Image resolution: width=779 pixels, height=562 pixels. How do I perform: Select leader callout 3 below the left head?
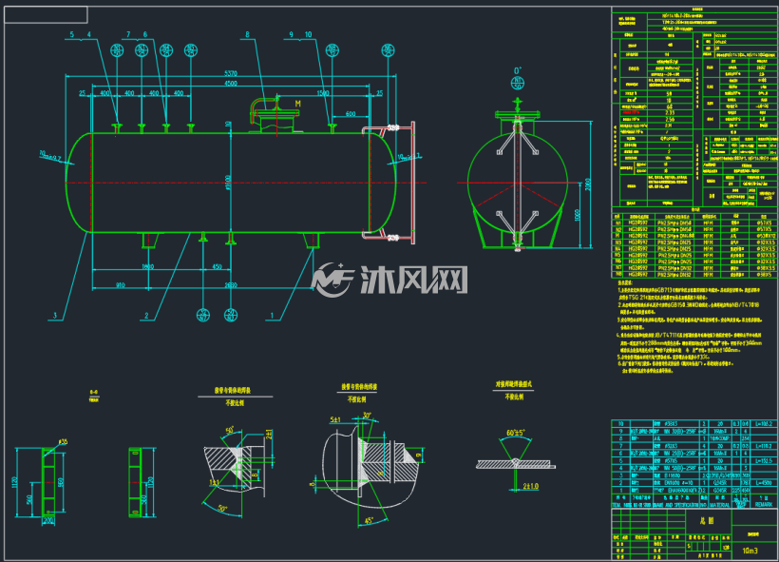tap(55, 316)
